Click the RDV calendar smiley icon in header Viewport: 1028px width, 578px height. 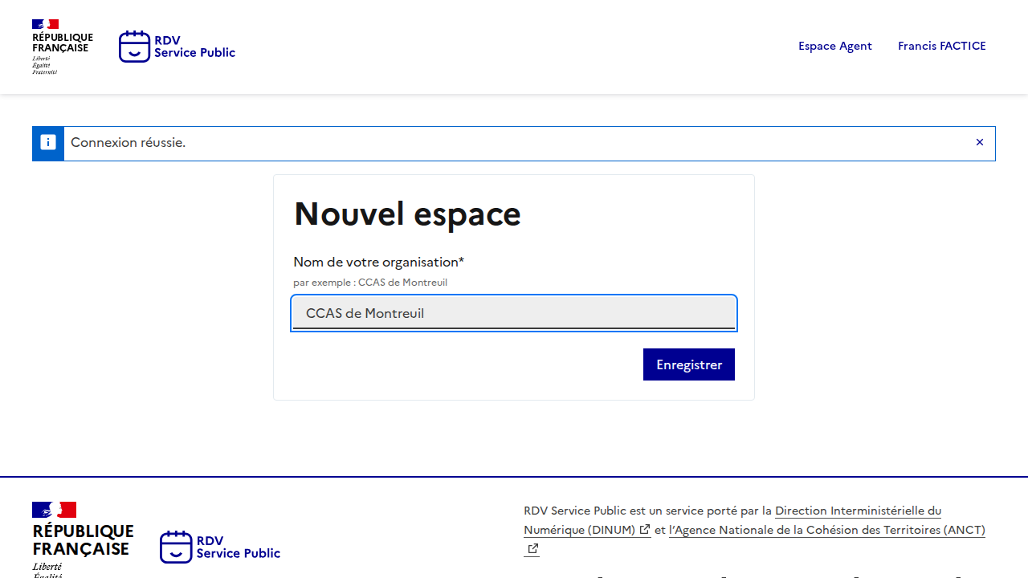(134, 47)
